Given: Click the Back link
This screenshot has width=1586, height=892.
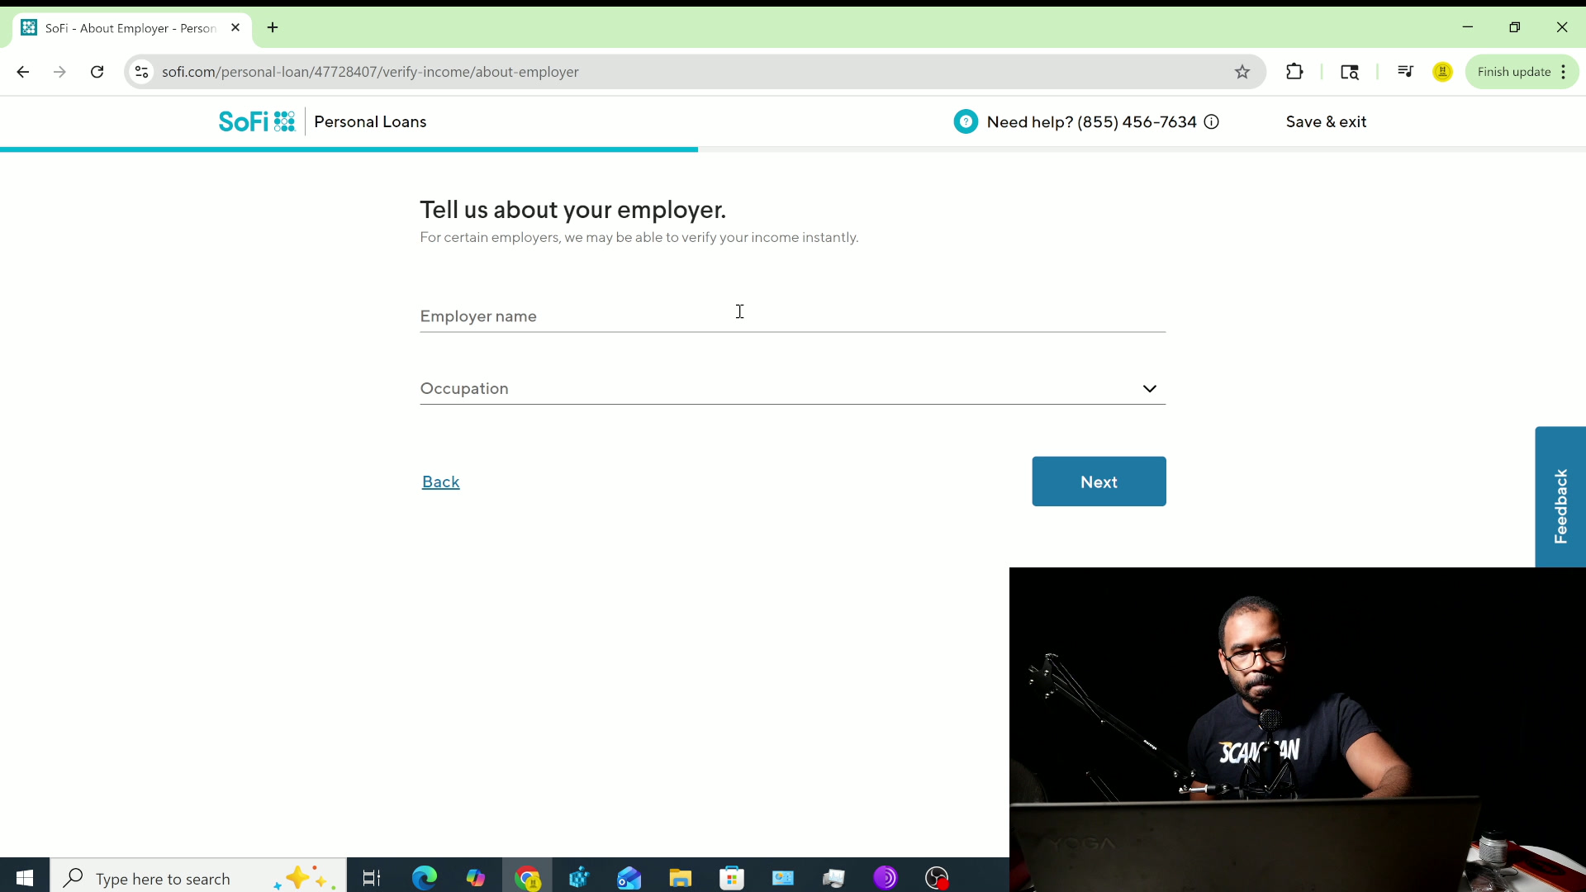Looking at the screenshot, I should click(440, 482).
